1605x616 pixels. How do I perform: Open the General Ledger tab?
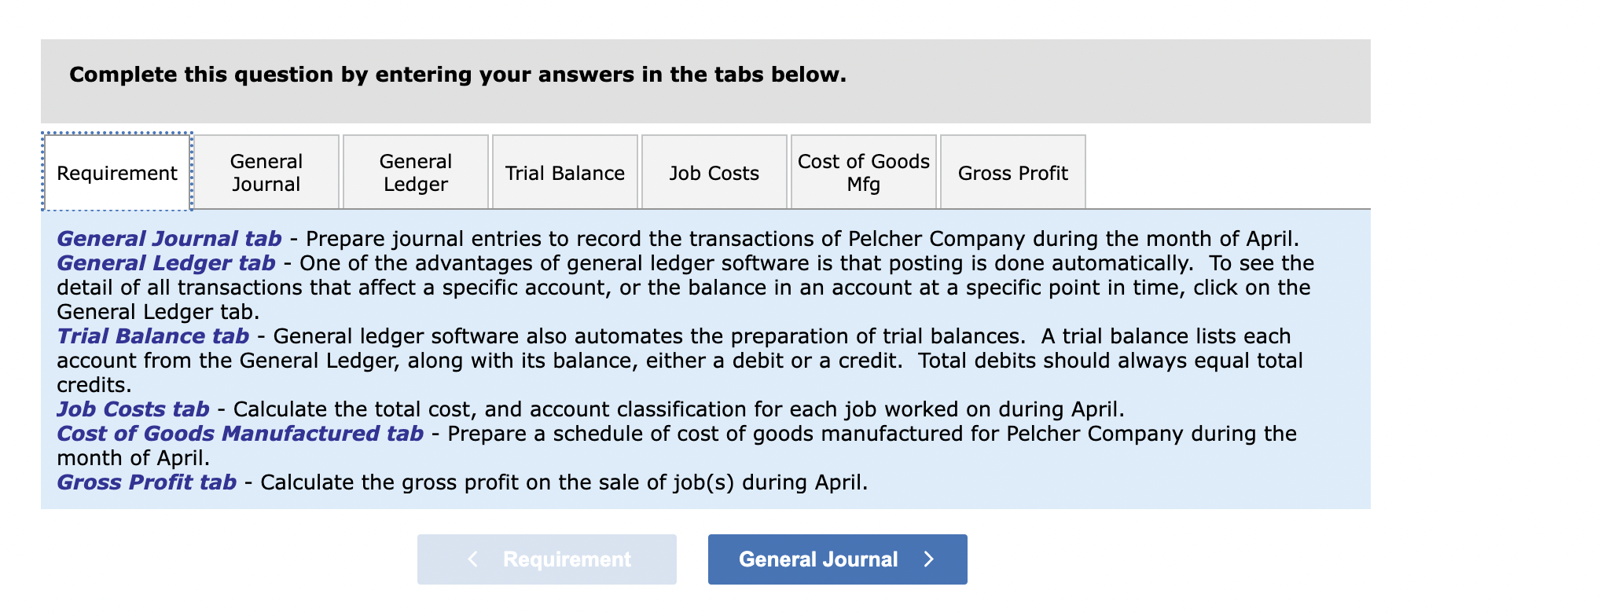click(415, 171)
